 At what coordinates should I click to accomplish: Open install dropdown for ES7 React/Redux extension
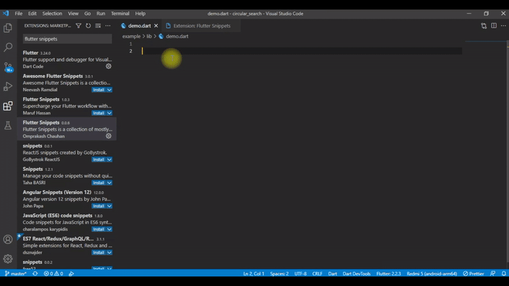point(109,253)
